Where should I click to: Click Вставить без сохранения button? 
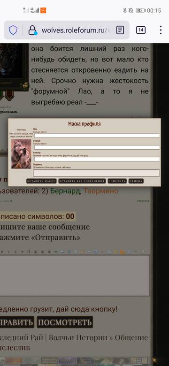(x=82, y=181)
